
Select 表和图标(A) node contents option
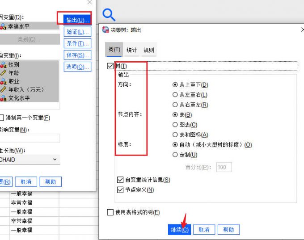(175, 135)
